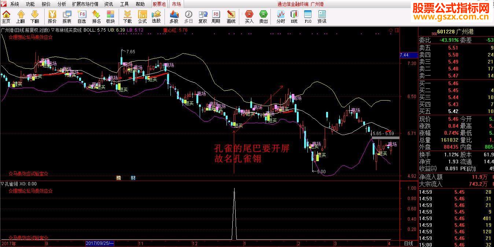Click the 大宗流入 743.2万 row
Viewport: 494px width, 247px height.
[456, 184]
